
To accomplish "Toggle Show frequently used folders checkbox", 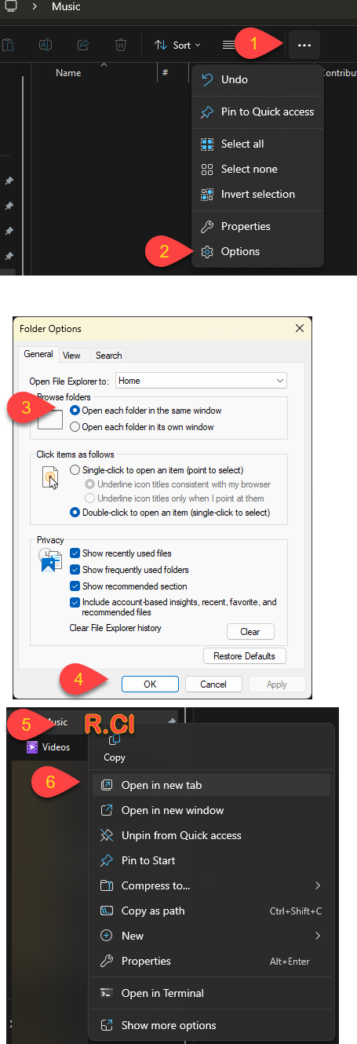I will pos(75,570).
